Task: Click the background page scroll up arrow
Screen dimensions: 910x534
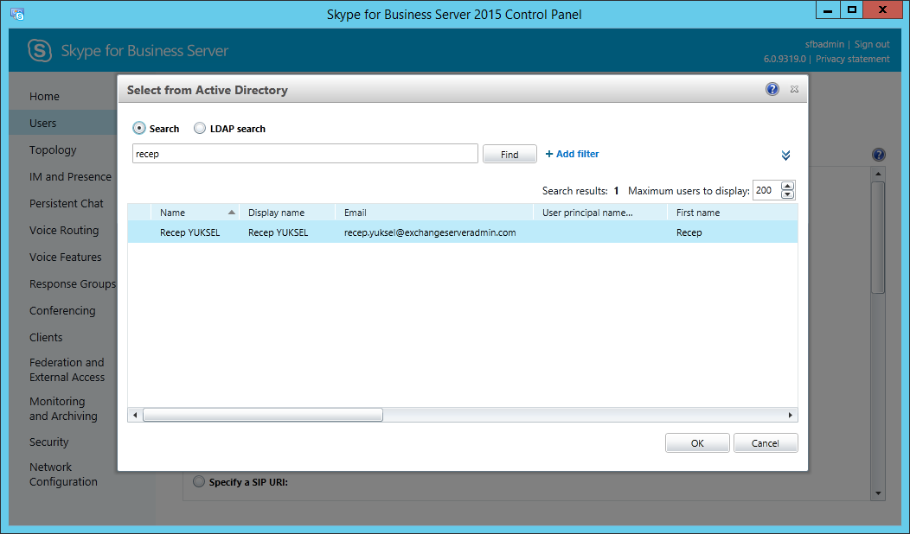Action: point(878,174)
